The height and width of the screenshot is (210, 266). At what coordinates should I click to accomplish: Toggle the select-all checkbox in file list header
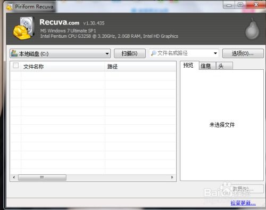[15, 66]
